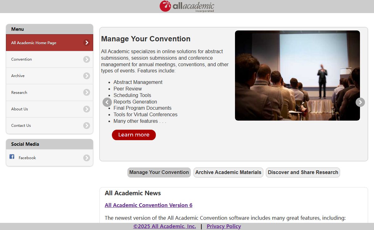
Task: Click the All Academic News heading
Action: (133, 193)
